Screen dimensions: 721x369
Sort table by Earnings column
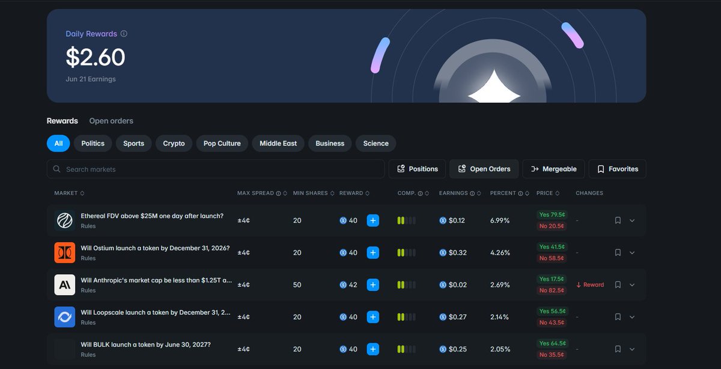[460, 194]
